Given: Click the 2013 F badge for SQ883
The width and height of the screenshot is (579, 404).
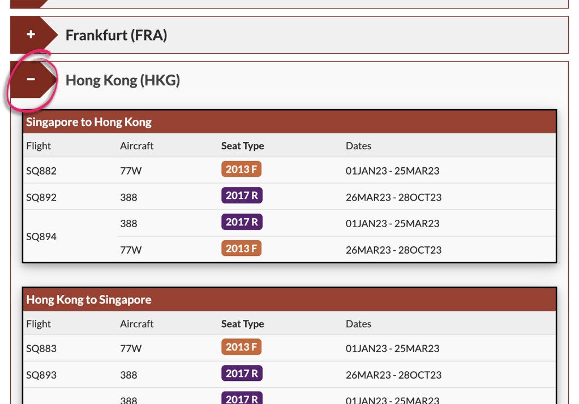Looking at the screenshot, I should click(x=241, y=346).
